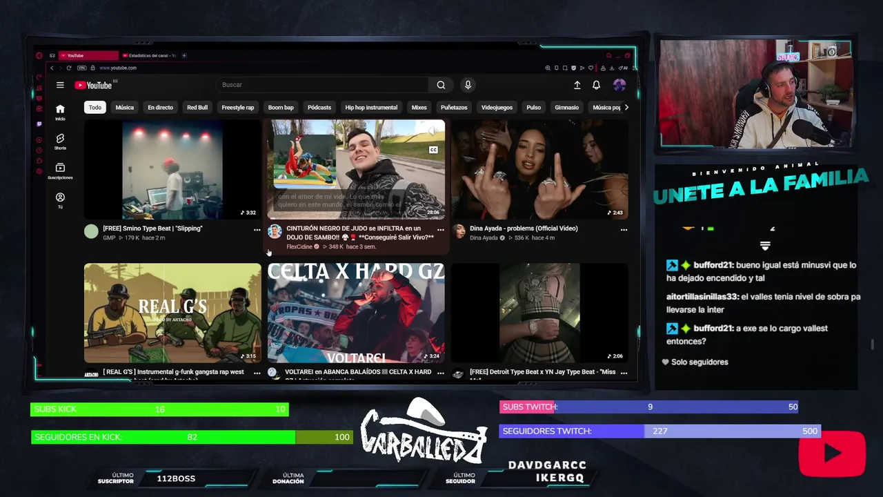Click username bufford21 in first chat message
Screen dimensions: 883x497
pyautogui.click(x=713, y=265)
